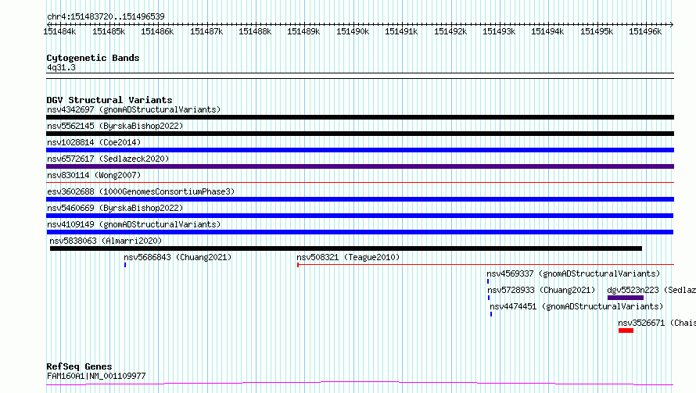Click ruler position 151490k

point(353,32)
